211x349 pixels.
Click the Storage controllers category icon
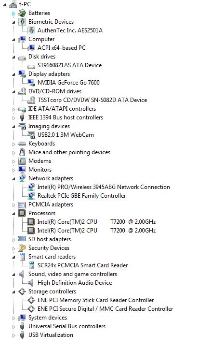pyautogui.click(x=22, y=291)
